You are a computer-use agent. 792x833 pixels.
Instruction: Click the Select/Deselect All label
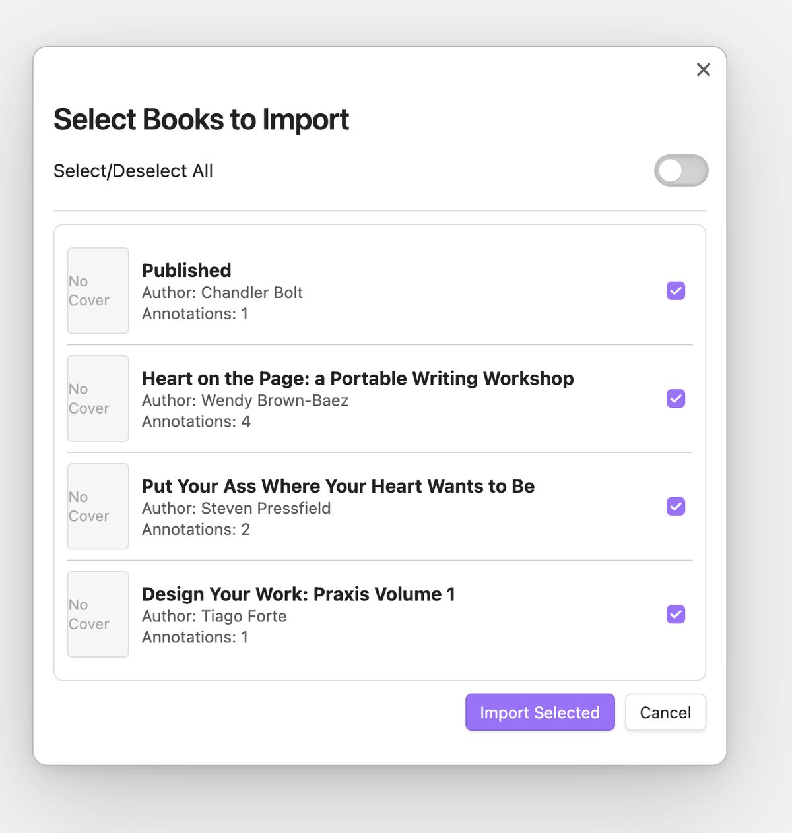click(x=133, y=171)
